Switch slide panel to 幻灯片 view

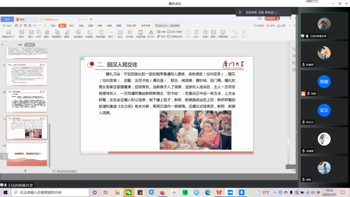click(30, 45)
